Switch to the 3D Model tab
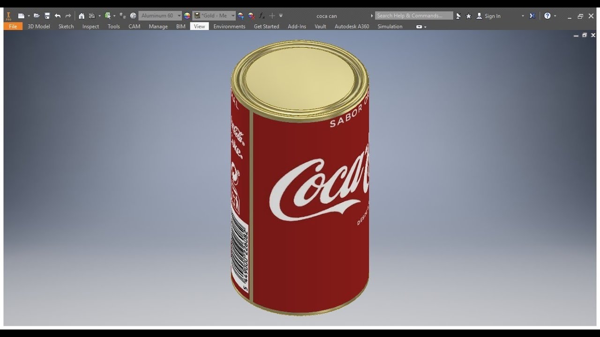Image resolution: width=600 pixels, height=337 pixels. (39, 27)
